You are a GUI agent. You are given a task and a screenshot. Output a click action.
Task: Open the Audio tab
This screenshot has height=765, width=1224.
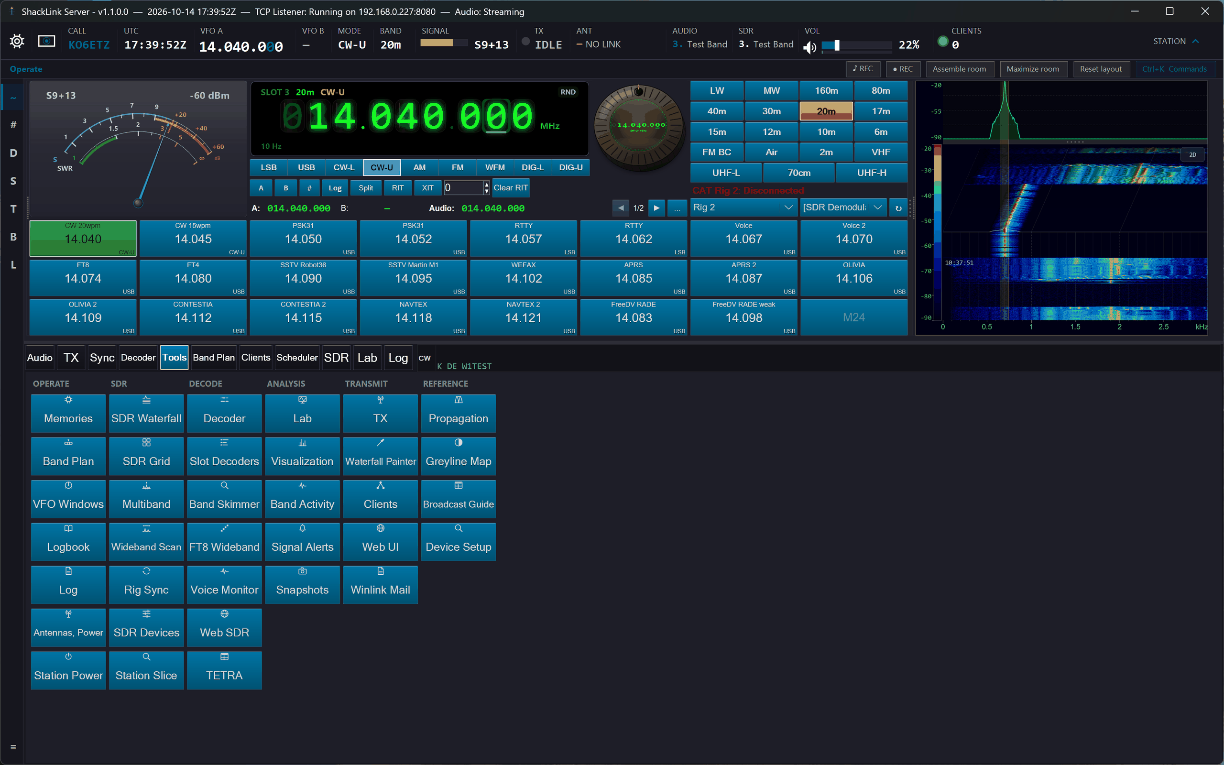point(40,358)
